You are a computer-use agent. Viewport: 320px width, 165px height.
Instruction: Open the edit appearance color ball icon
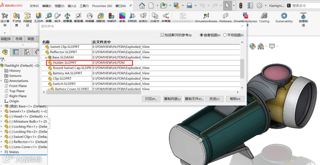(x=252, y=46)
